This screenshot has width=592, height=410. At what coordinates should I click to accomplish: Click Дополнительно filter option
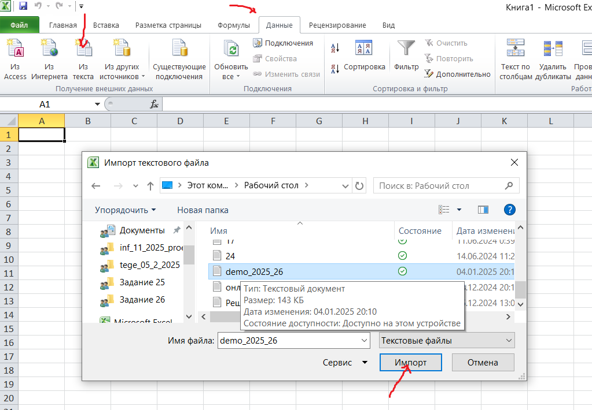pos(457,74)
